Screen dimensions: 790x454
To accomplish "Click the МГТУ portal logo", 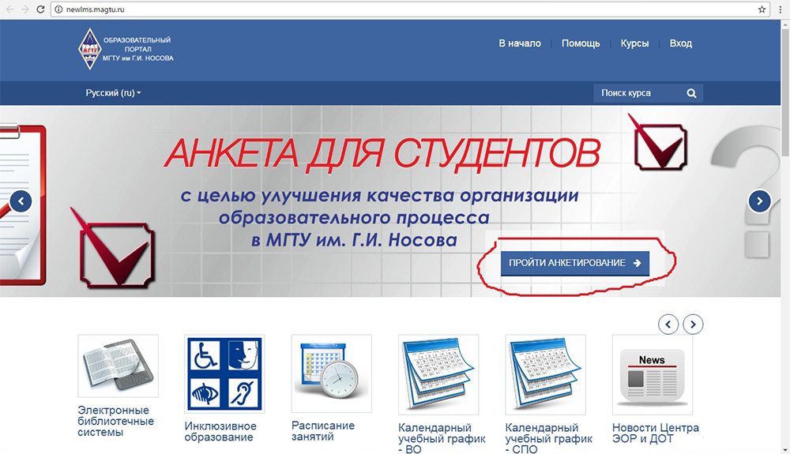I will click(x=126, y=49).
